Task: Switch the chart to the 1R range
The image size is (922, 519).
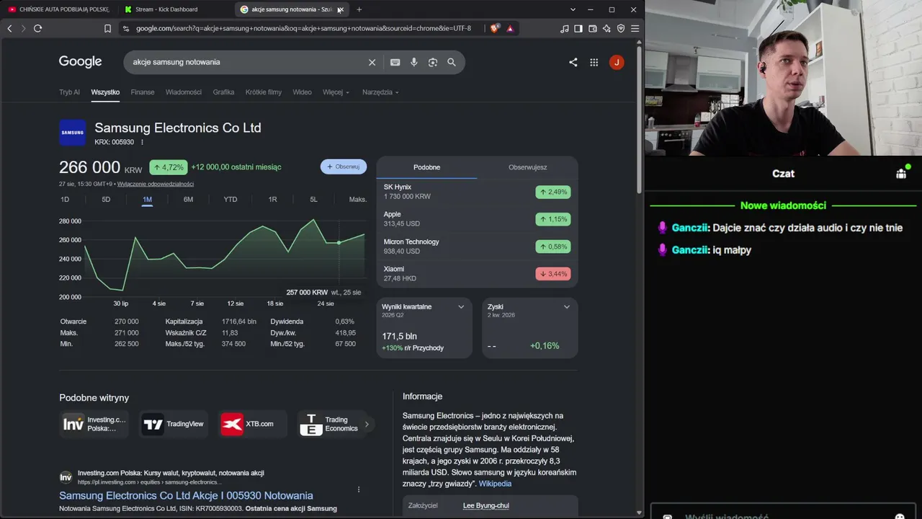Action: (272, 200)
